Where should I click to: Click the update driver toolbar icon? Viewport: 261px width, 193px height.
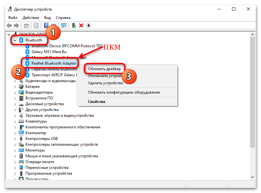[x=74, y=25]
